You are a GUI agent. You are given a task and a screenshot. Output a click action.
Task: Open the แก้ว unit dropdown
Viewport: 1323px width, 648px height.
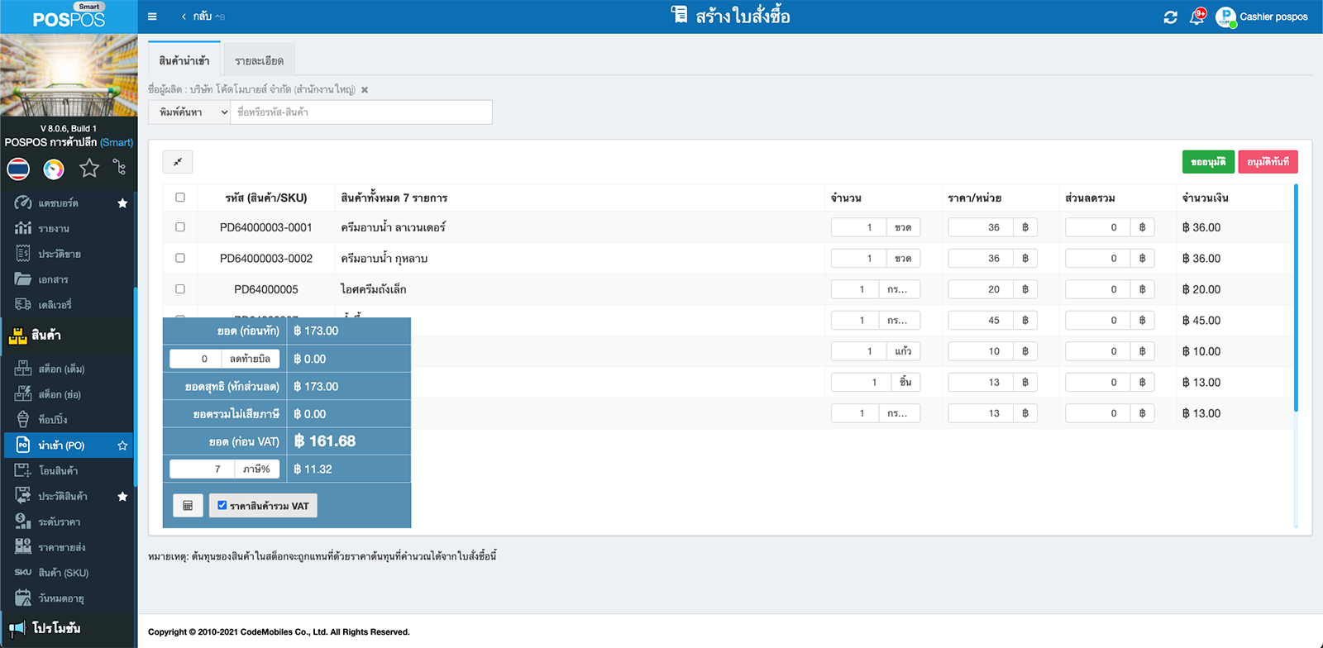903,351
